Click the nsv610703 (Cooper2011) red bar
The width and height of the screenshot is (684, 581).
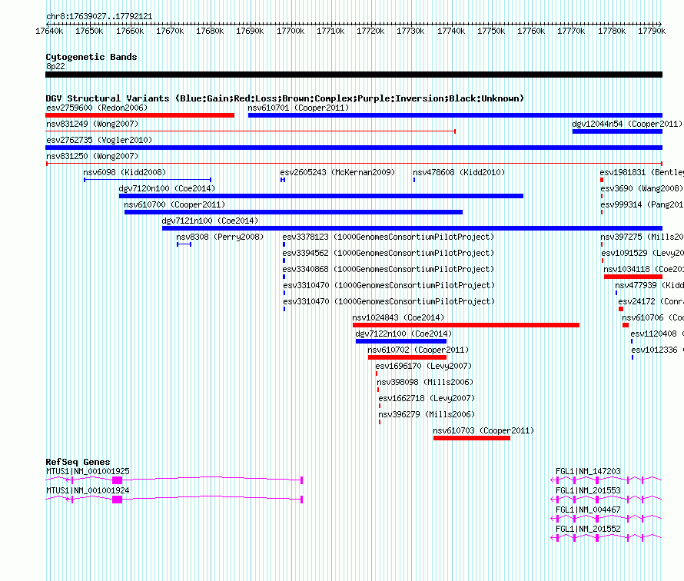[x=472, y=438]
